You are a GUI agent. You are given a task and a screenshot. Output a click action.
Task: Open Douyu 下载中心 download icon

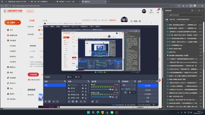[x=151, y=11]
